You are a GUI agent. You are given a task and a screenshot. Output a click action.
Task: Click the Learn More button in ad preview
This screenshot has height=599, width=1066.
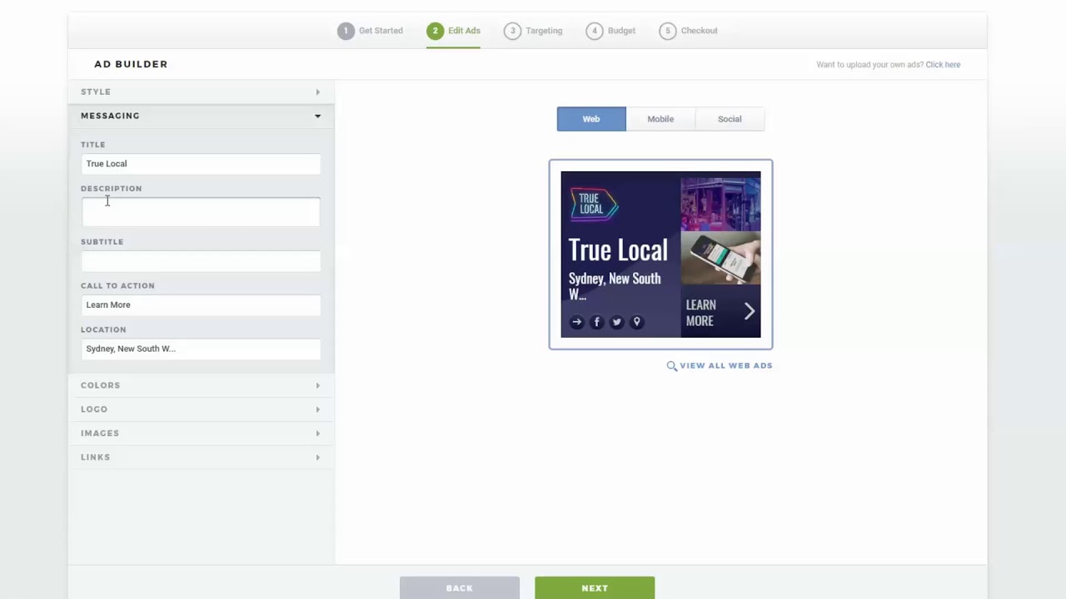coord(720,312)
